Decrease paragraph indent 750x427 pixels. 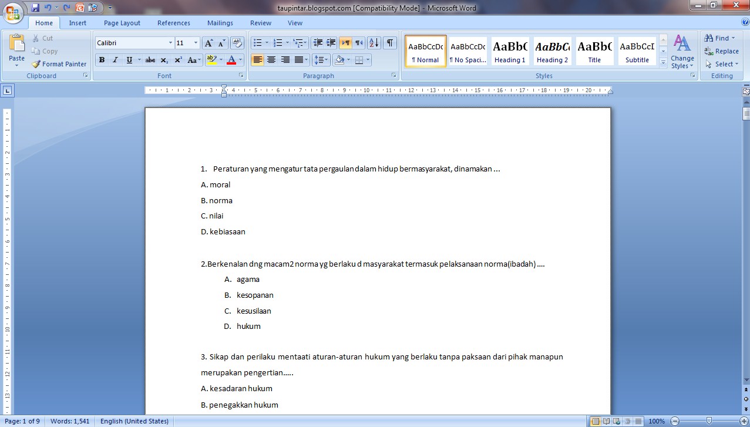point(318,43)
